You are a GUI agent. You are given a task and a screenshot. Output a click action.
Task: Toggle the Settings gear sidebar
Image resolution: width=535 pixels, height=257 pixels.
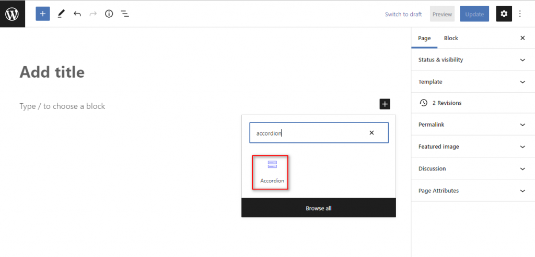504,14
